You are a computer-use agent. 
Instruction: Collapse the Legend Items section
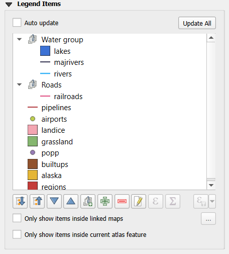tap(9, 5)
